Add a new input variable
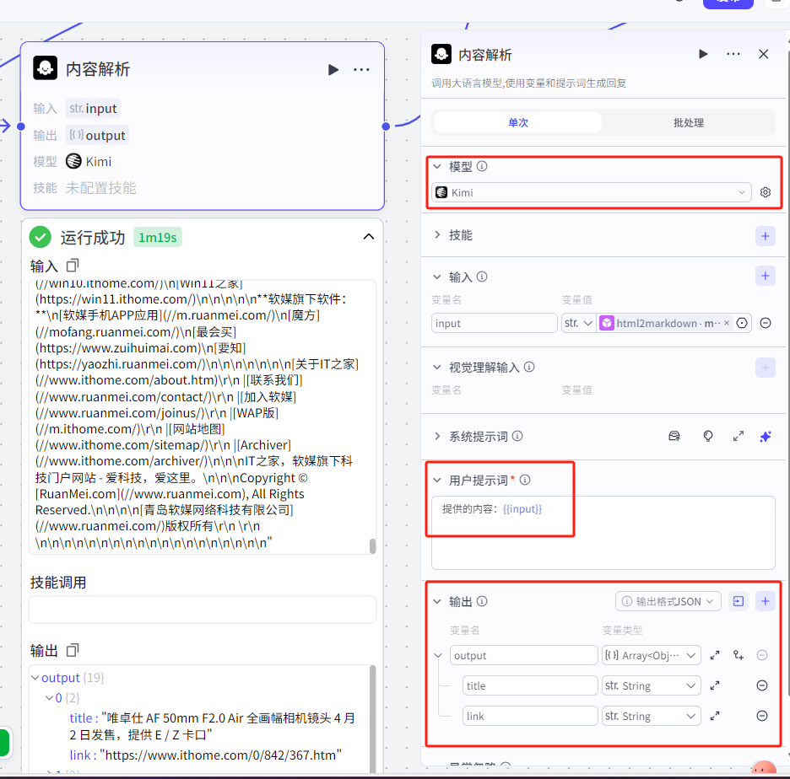This screenshot has width=790, height=779. click(765, 276)
